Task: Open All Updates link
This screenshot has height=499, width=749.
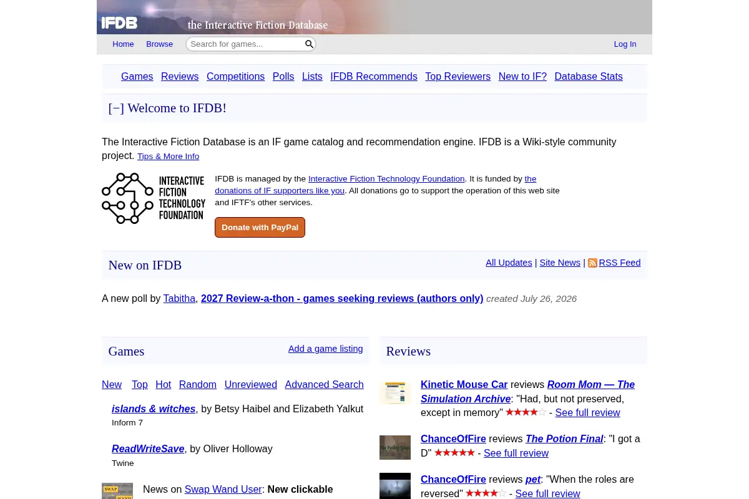Action: coord(509,263)
